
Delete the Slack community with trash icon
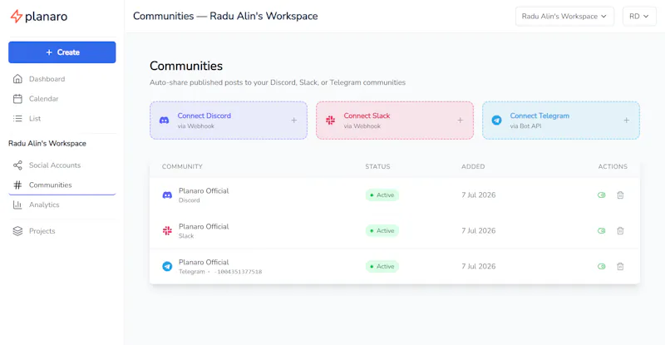[x=620, y=231]
